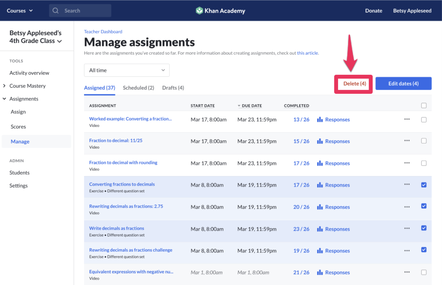Uncheck the Converting fractions to decimals row

(x=424, y=185)
